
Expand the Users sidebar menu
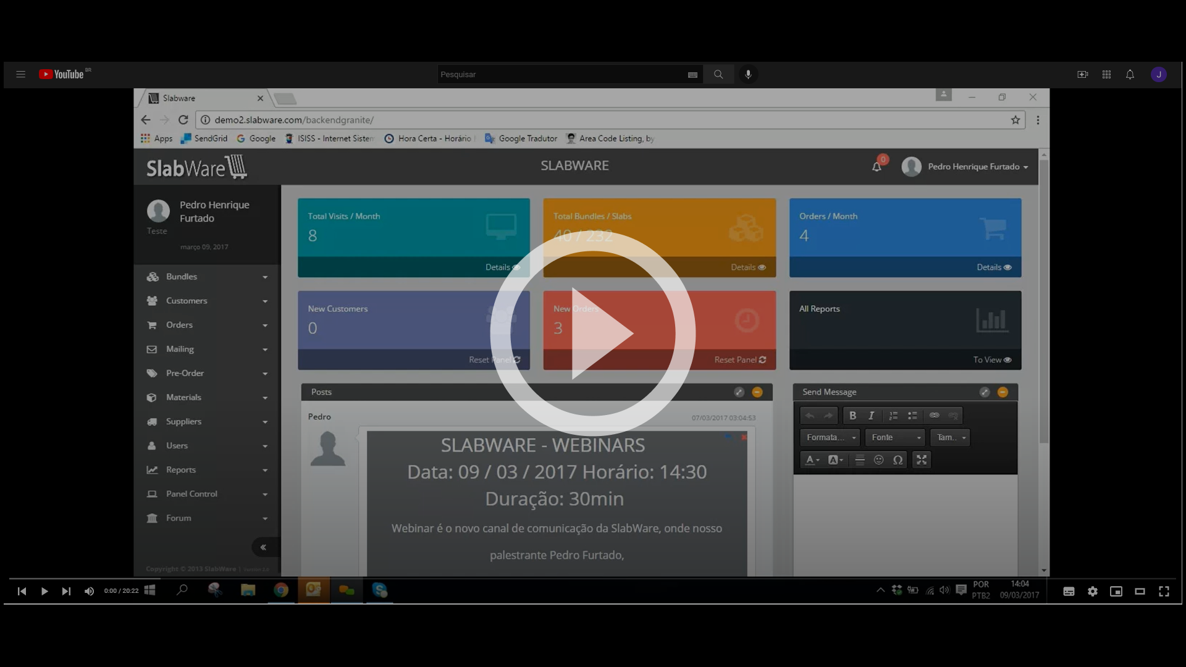click(x=207, y=445)
